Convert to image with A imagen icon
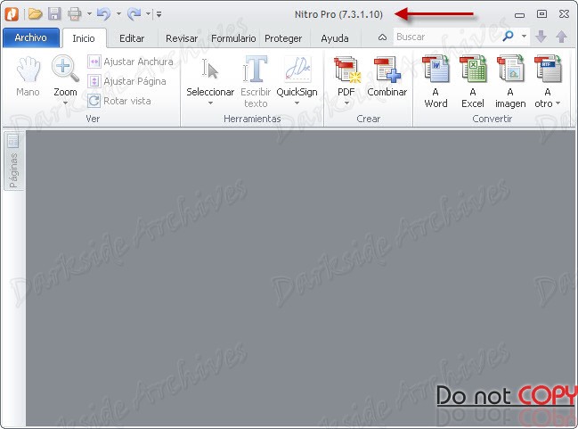 click(510, 81)
